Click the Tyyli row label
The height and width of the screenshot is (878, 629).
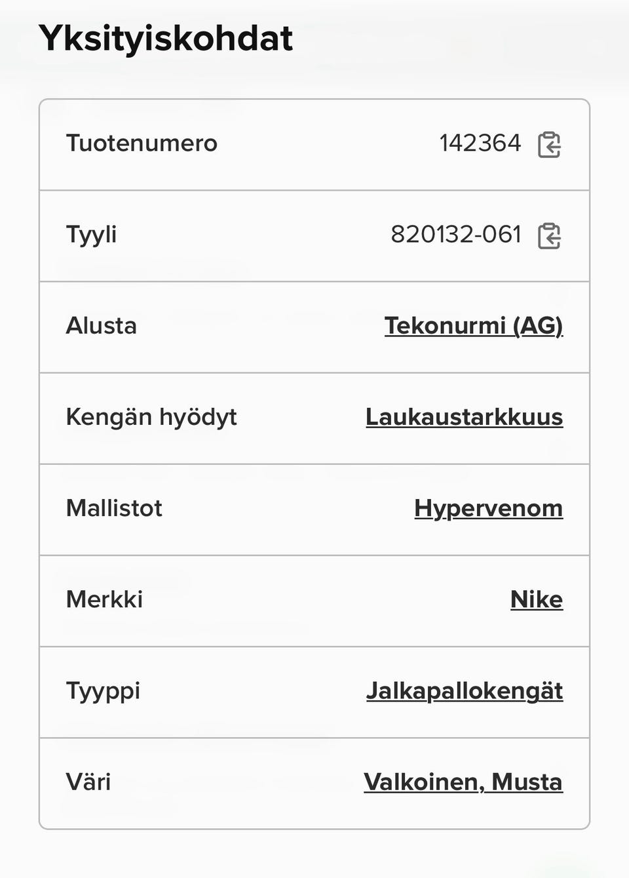coord(91,234)
